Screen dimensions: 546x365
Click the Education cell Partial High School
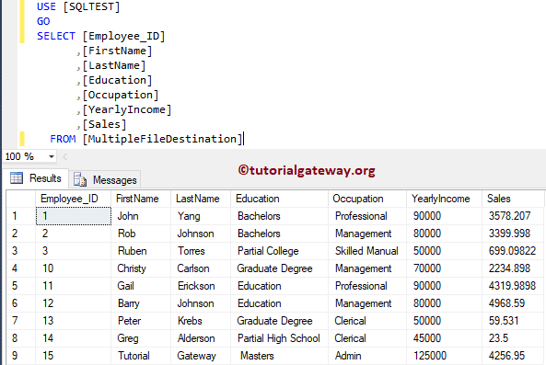(279, 338)
